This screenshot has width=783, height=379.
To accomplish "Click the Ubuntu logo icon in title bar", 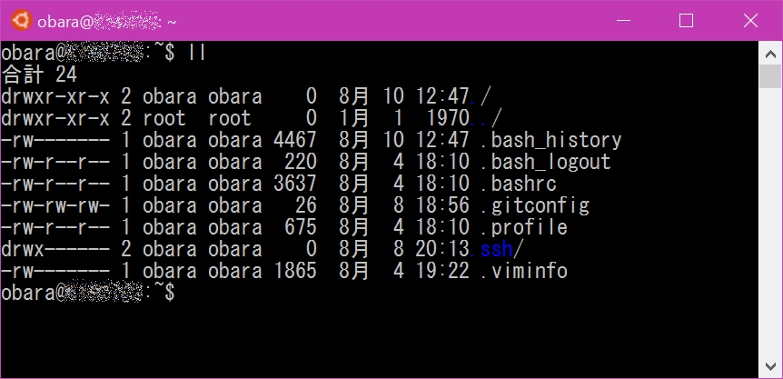I will (x=22, y=21).
